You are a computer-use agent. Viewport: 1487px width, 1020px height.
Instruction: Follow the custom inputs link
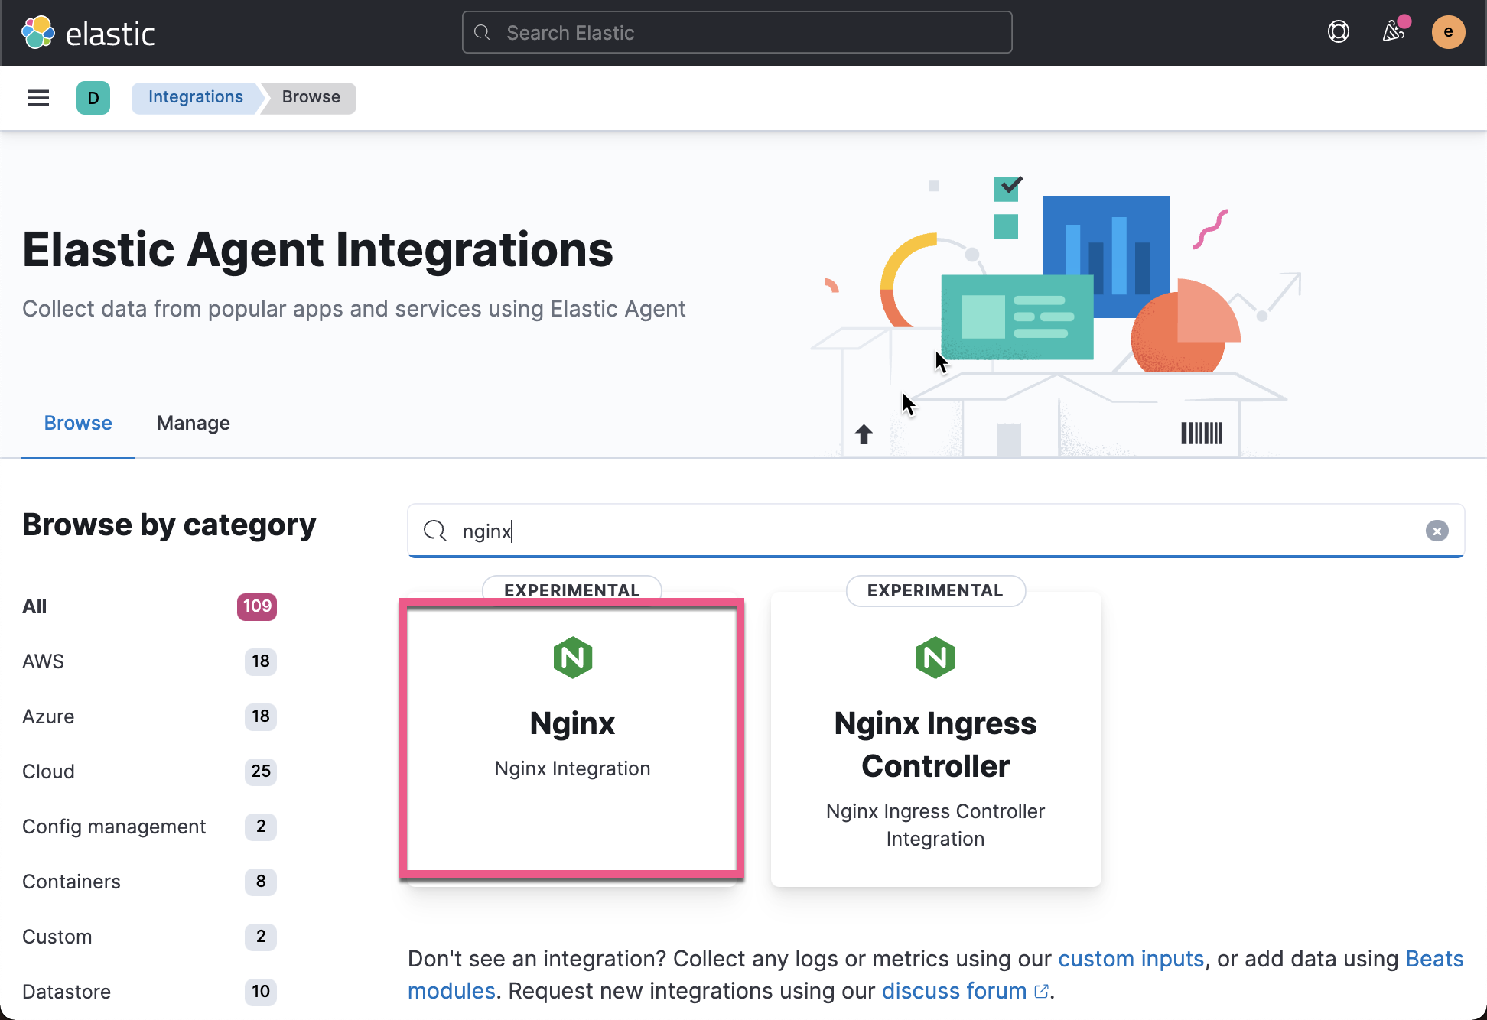(x=1131, y=959)
